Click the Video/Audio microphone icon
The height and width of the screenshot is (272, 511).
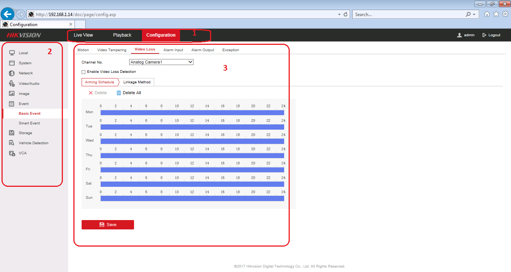(12, 84)
